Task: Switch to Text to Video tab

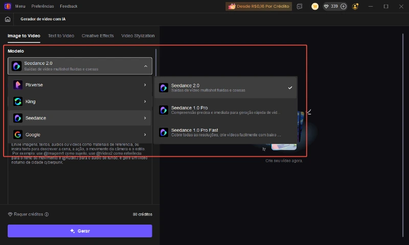Action: pyautogui.click(x=61, y=36)
